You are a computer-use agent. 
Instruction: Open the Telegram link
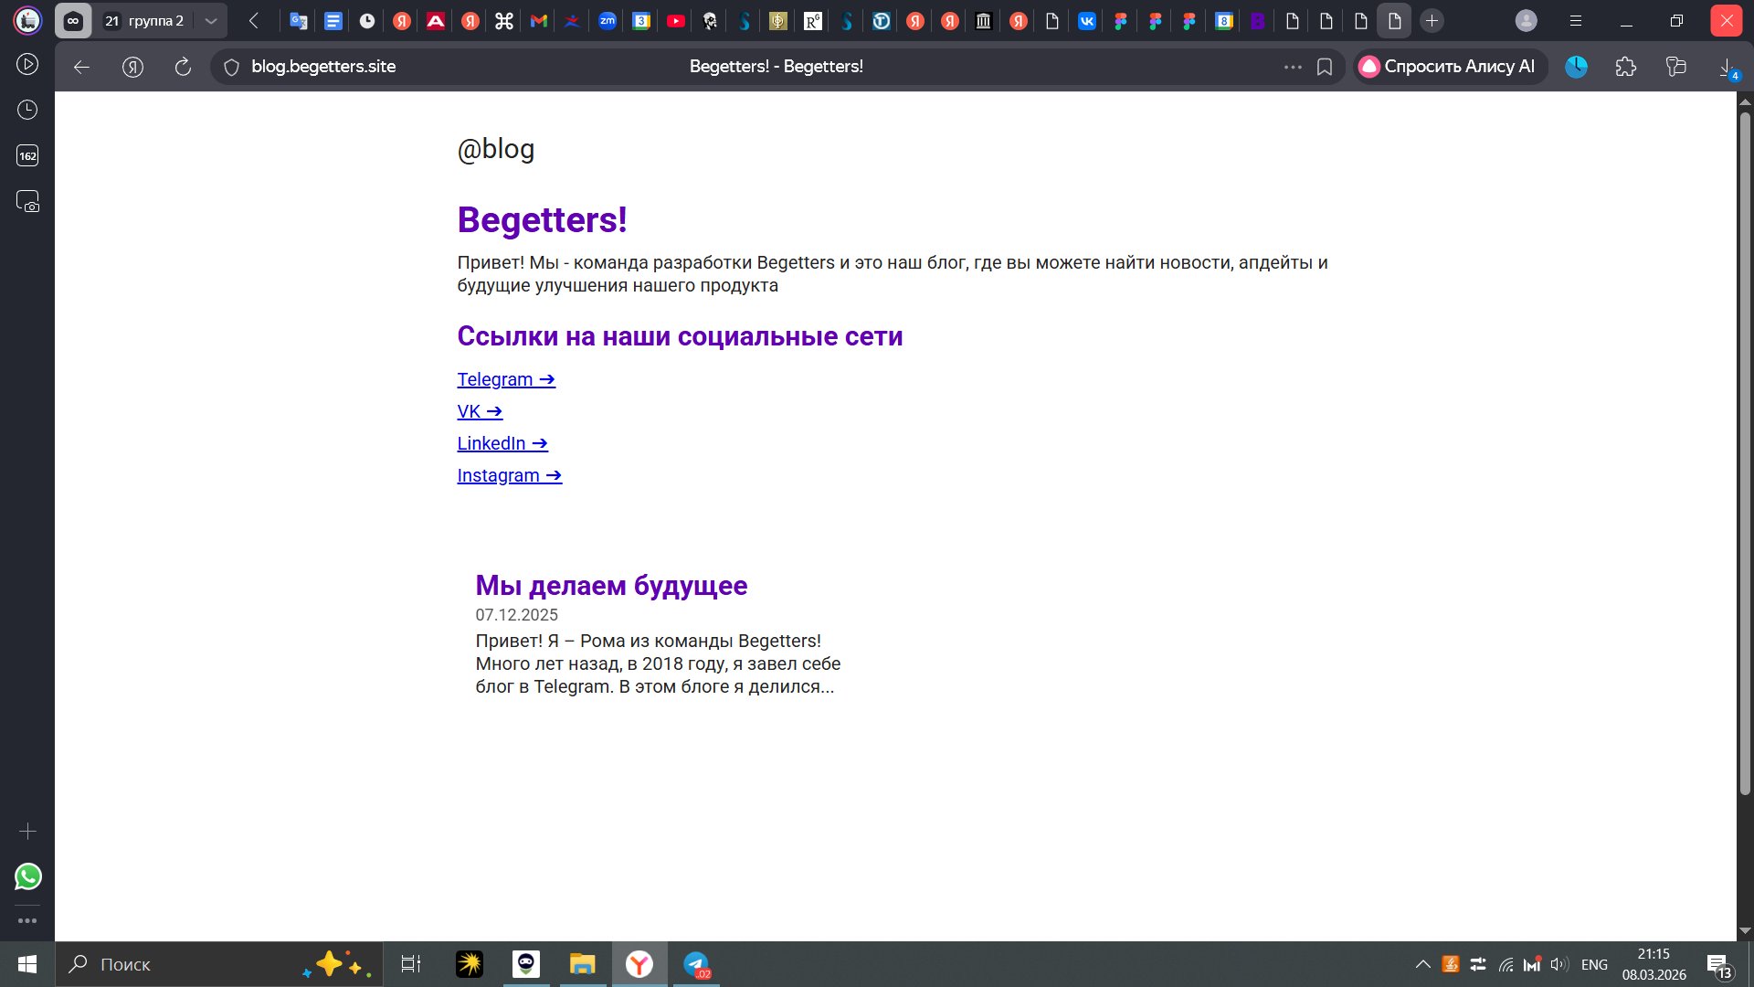coord(506,379)
